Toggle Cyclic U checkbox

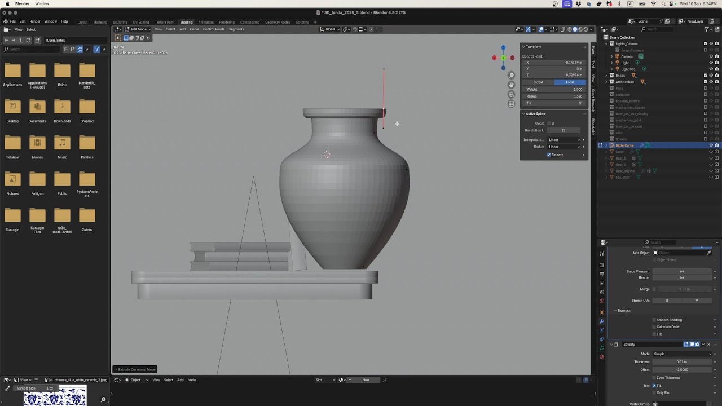[x=548, y=123]
